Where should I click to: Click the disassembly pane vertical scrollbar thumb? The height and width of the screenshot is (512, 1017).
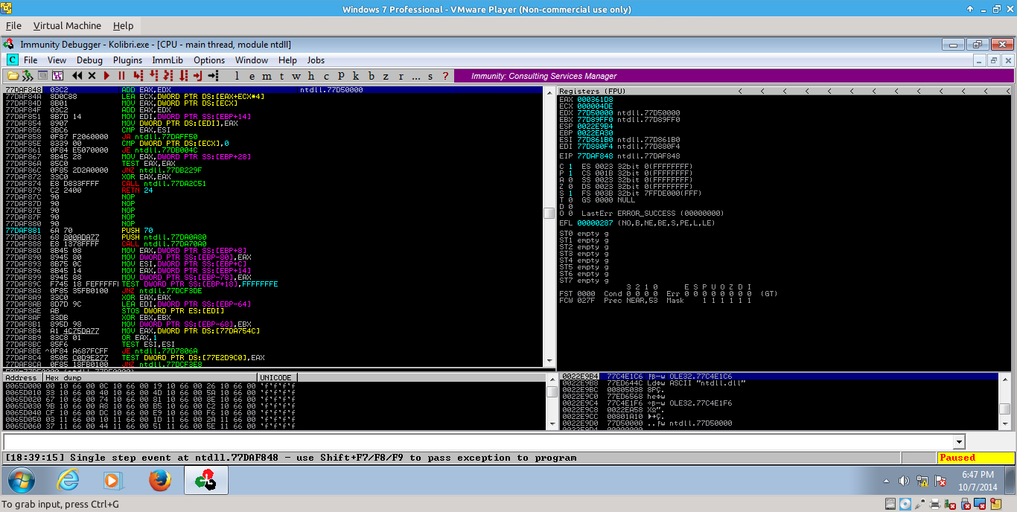(x=549, y=213)
